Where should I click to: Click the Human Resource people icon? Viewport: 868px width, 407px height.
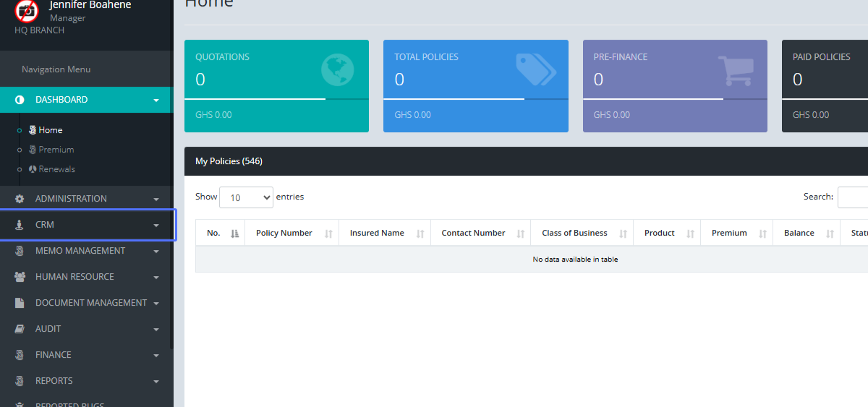point(20,277)
